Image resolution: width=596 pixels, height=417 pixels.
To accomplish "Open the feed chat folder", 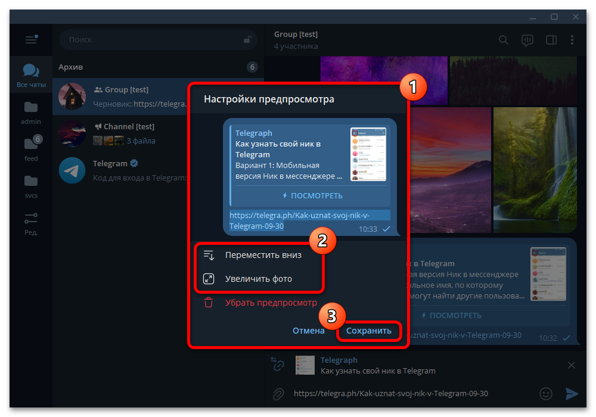I will [31, 150].
